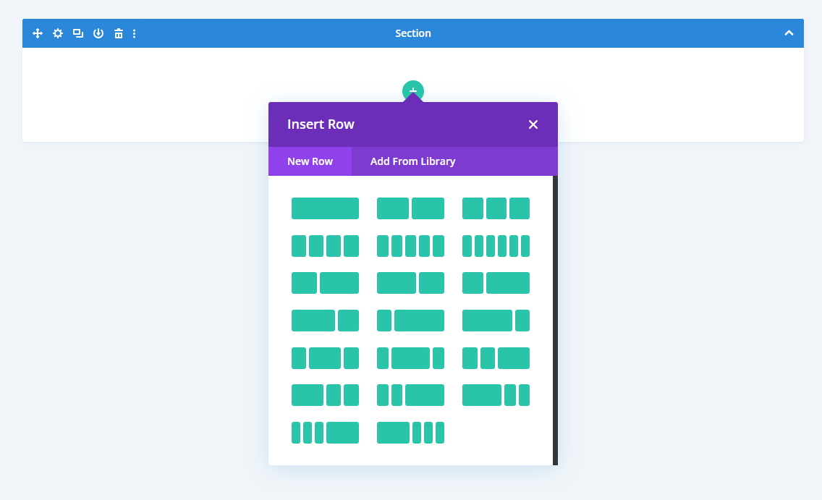
Task: Delete the section with trash icon
Action: (119, 33)
